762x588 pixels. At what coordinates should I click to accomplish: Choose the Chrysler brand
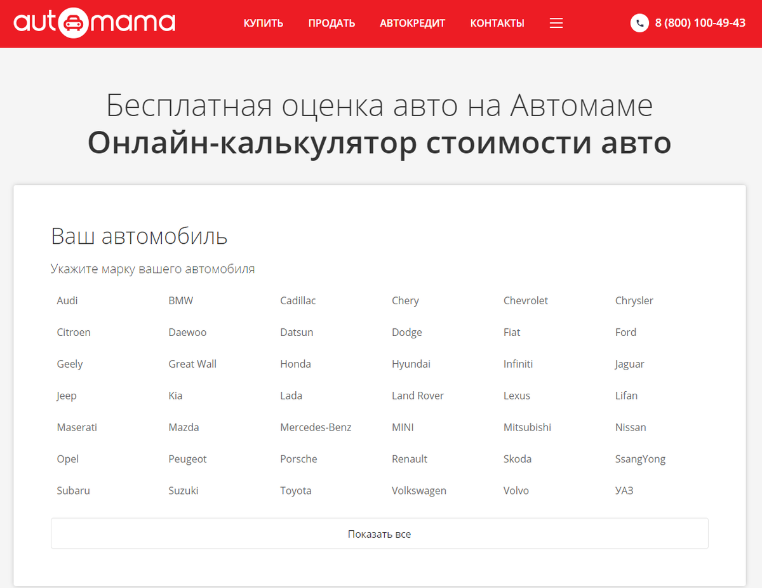[634, 300]
